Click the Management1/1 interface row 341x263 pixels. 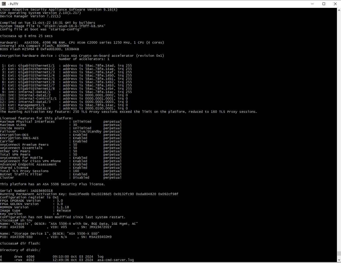click(x=64, y=105)
